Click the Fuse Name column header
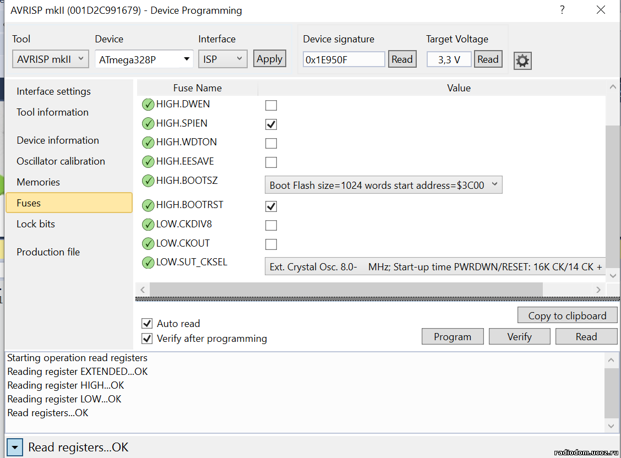 (197, 88)
